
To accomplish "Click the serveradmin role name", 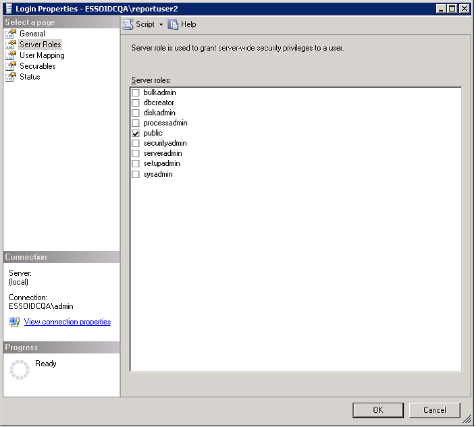I will (x=163, y=153).
